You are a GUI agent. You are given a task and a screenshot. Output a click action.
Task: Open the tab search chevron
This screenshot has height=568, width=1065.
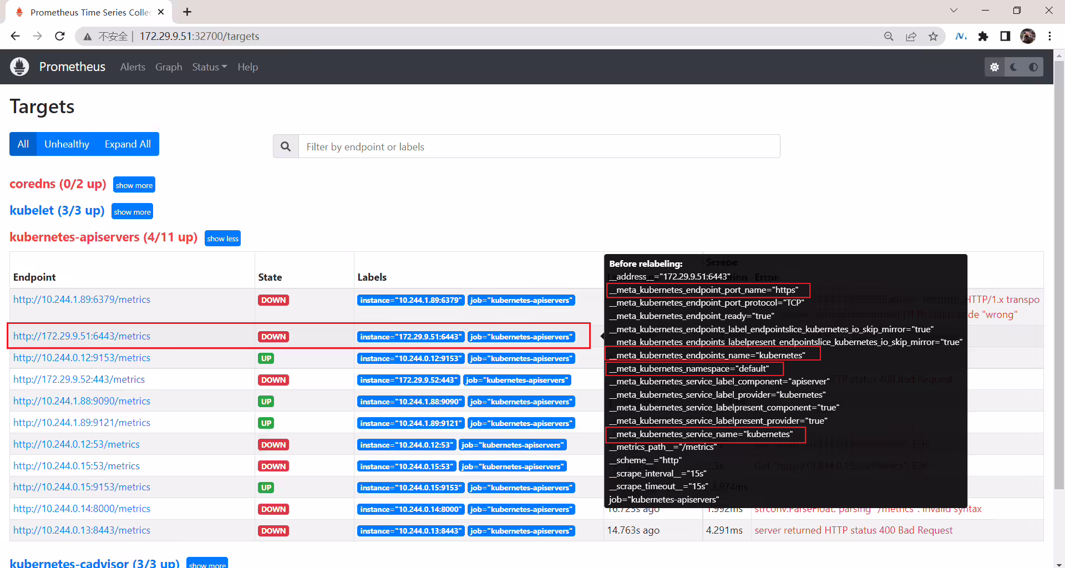click(x=954, y=11)
